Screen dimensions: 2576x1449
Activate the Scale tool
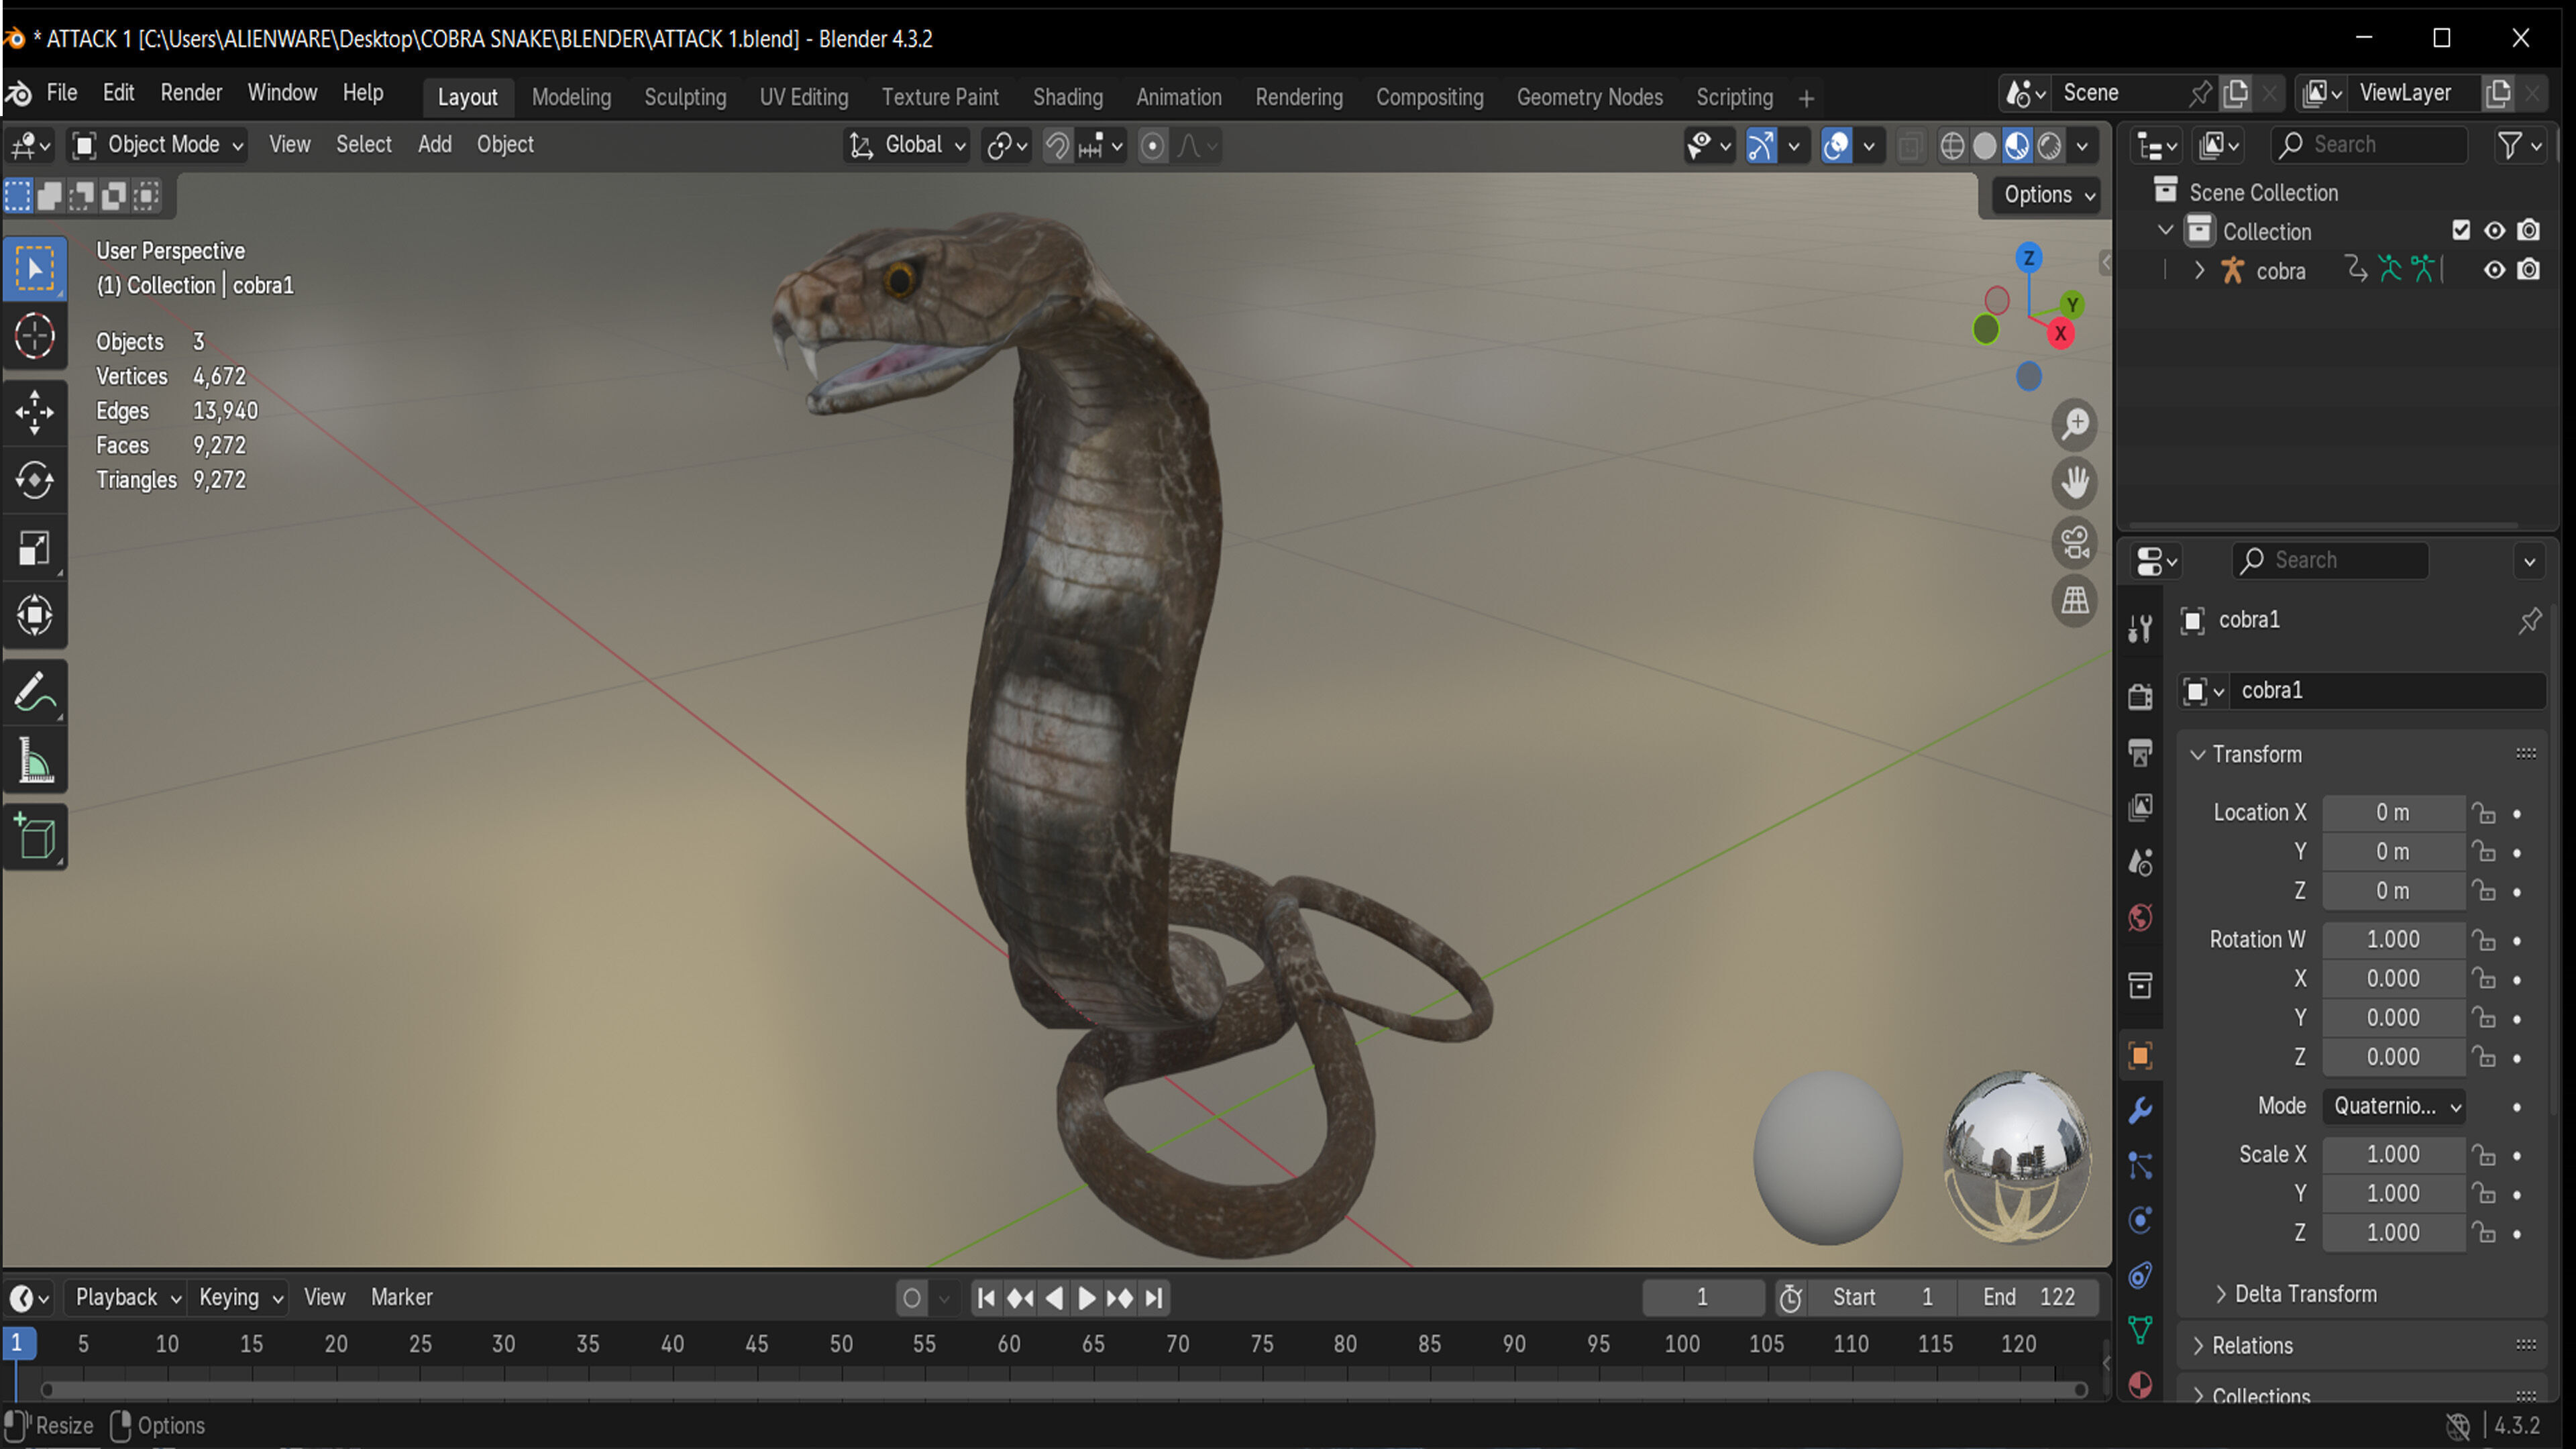(34, 548)
